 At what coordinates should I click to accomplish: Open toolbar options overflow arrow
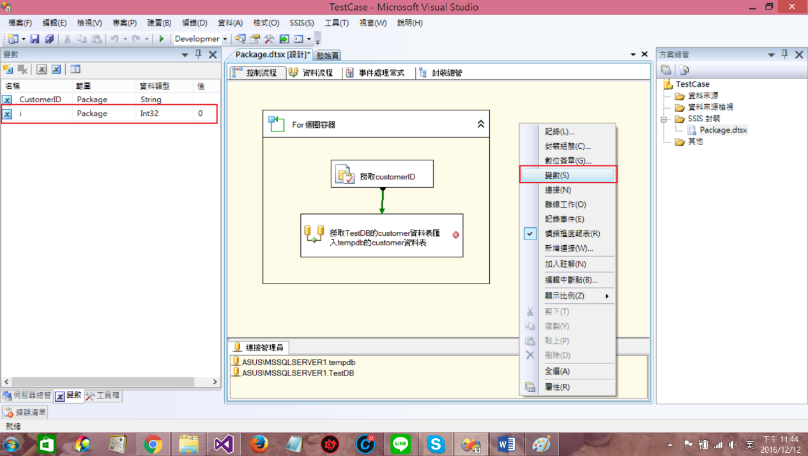318,41
